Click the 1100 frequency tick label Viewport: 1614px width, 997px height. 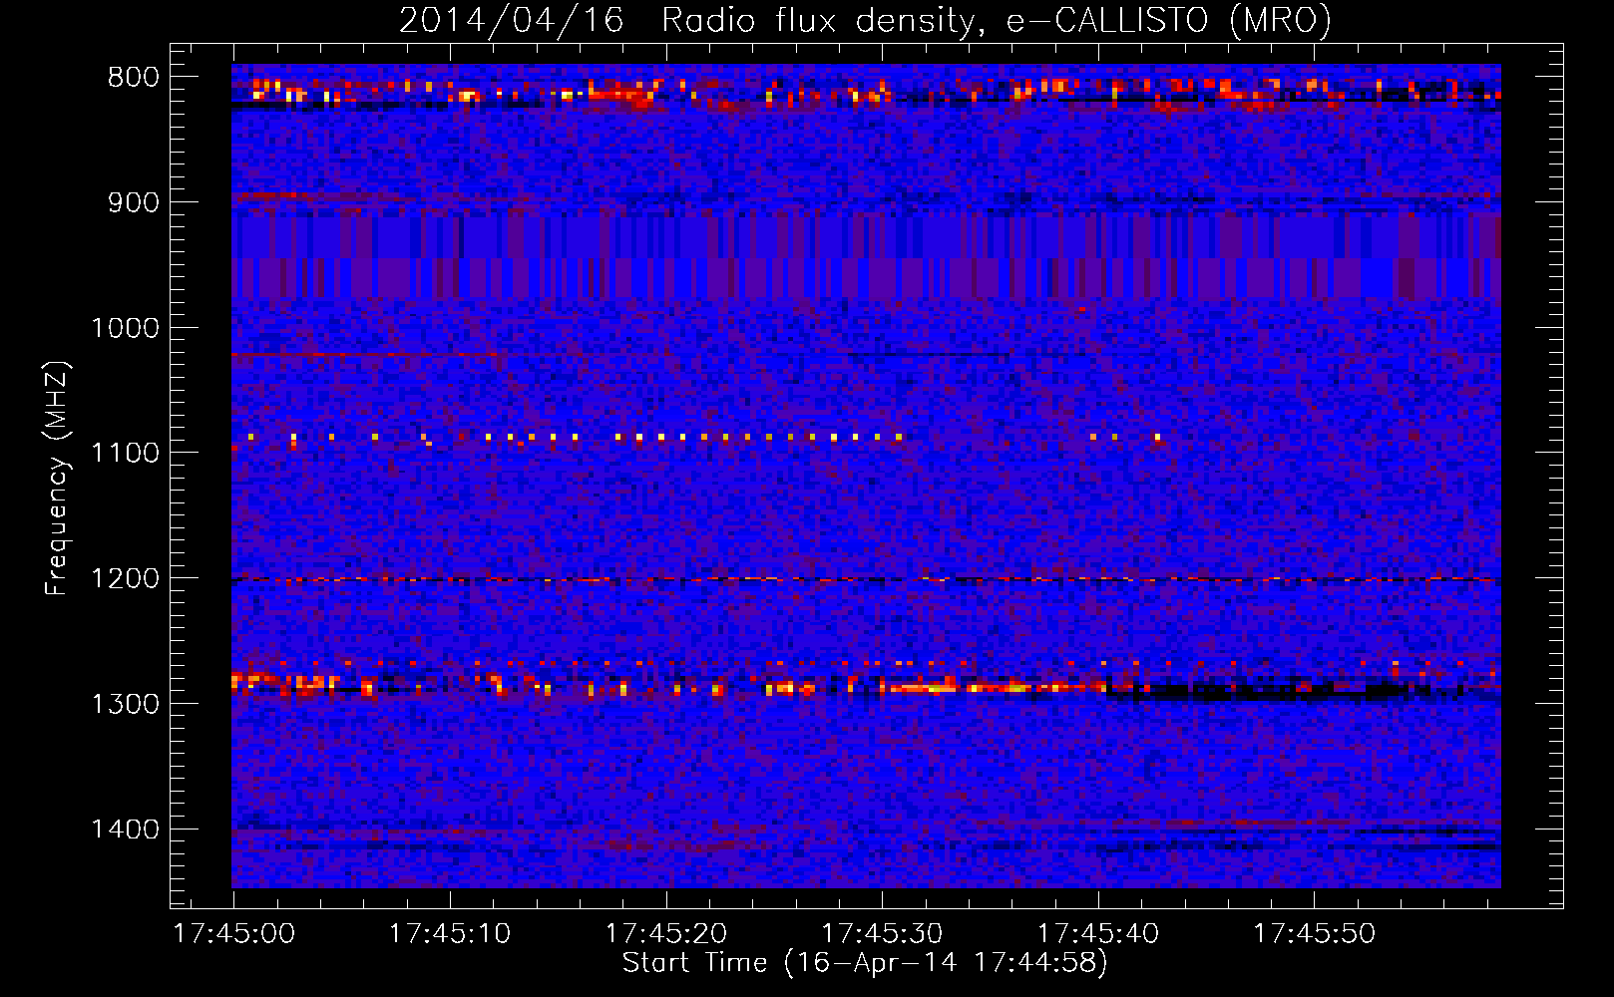125,453
